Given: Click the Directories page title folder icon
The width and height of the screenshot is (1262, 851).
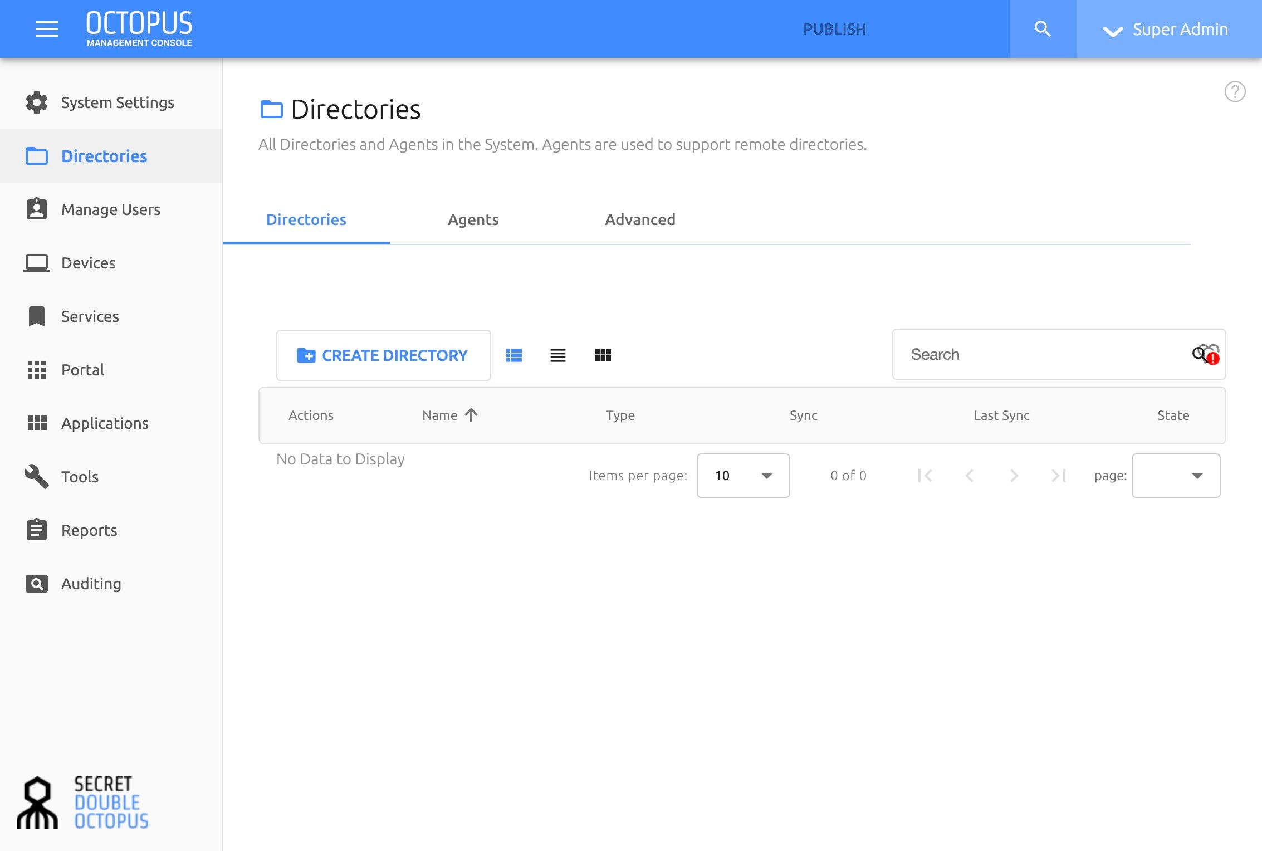Looking at the screenshot, I should 272,109.
